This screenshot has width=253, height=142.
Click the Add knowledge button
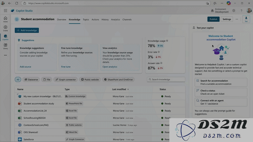pyautogui.click(x=27, y=30)
